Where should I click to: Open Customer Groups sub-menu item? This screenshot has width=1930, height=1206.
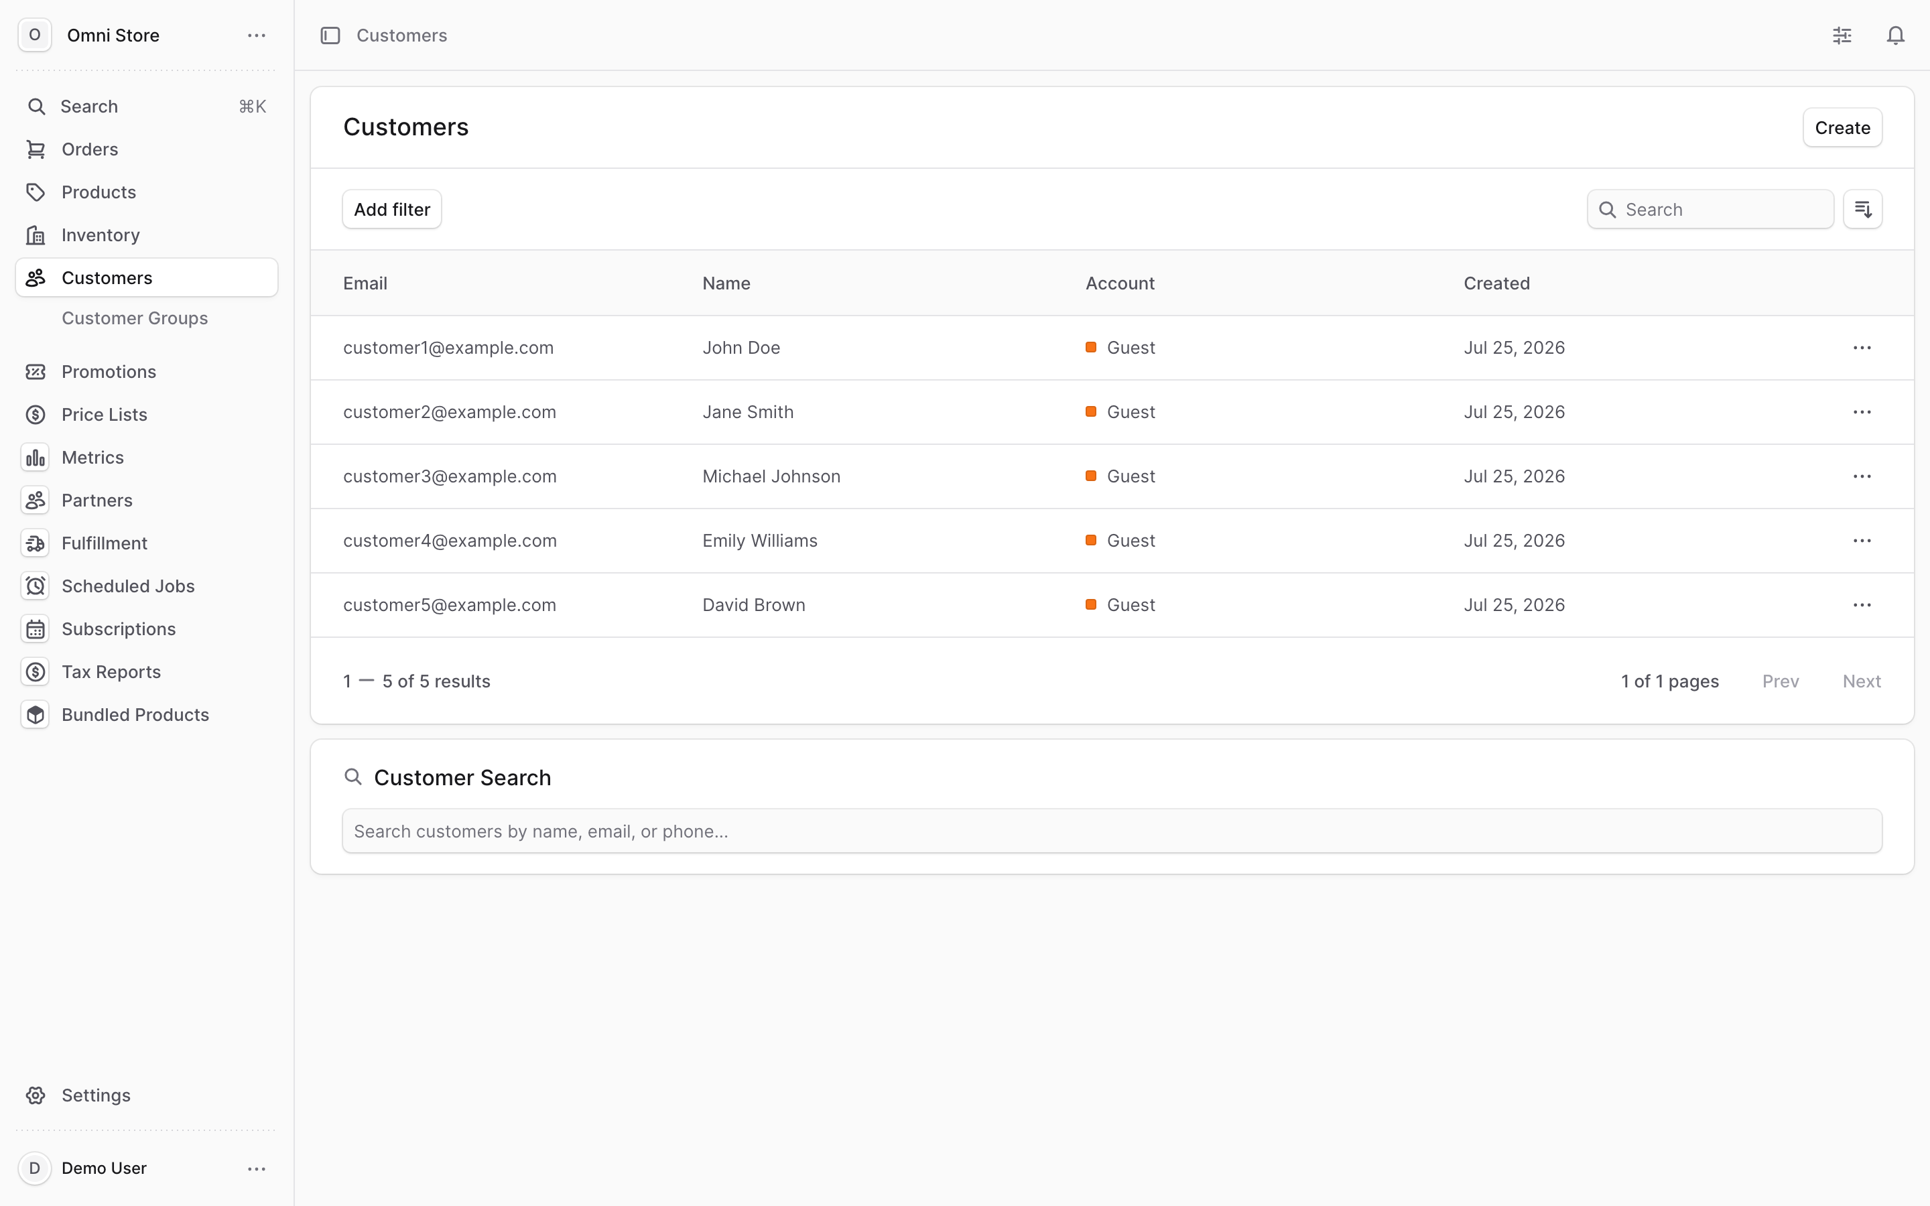click(x=135, y=318)
